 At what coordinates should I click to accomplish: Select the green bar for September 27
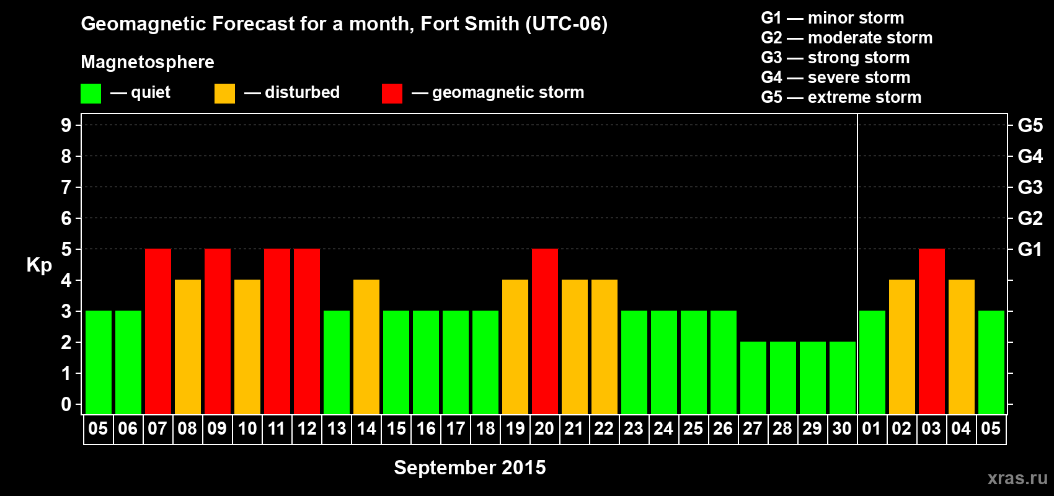click(x=753, y=378)
